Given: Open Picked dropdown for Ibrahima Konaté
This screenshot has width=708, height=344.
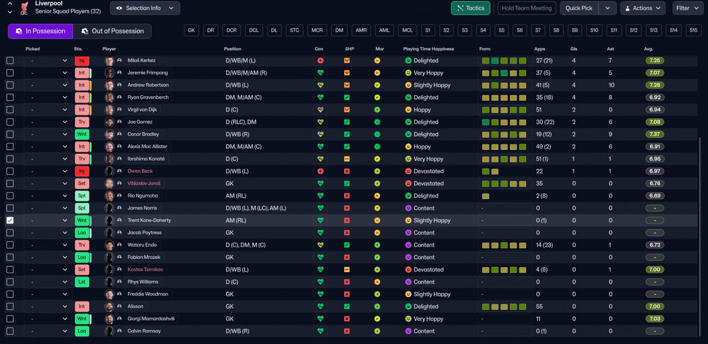Looking at the screenshot, I should [x=48, y=159].
